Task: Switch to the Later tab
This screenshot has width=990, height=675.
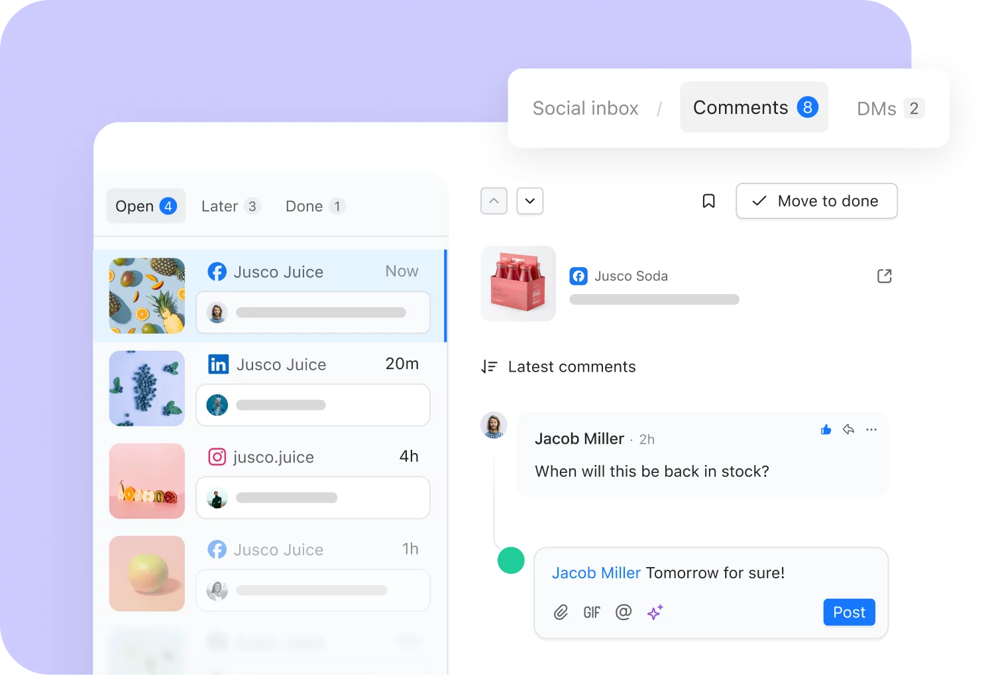Action: [230, 207]
